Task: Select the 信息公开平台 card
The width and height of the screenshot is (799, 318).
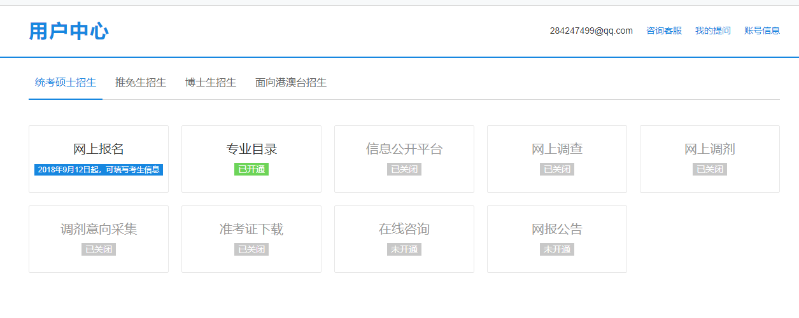Action: 404,158
